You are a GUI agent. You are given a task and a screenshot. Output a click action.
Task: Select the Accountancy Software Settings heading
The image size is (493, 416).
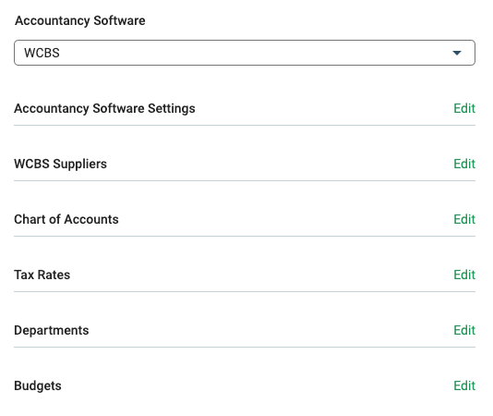[104, 109]
